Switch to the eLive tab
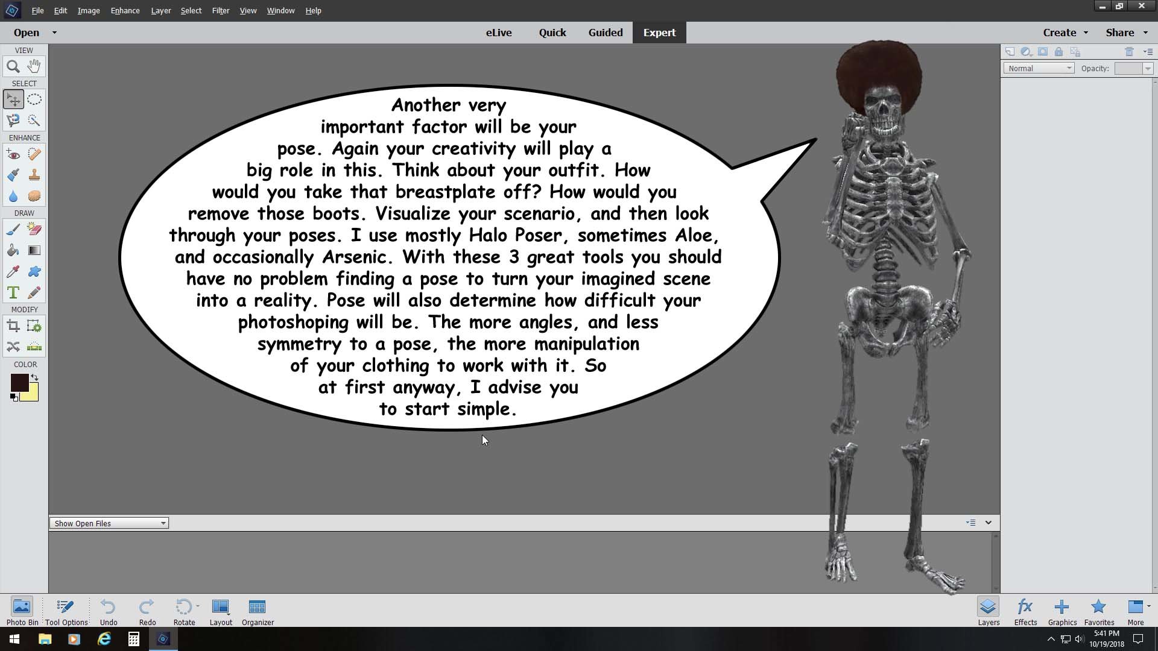This screenshot has height=651, width=1158. tap(499, 33)
